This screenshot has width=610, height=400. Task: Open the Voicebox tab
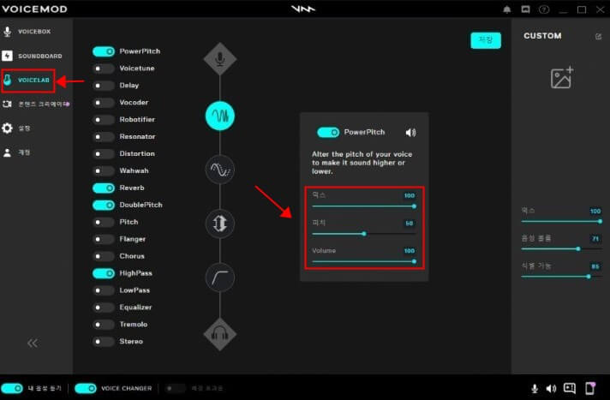pos(33,32)
